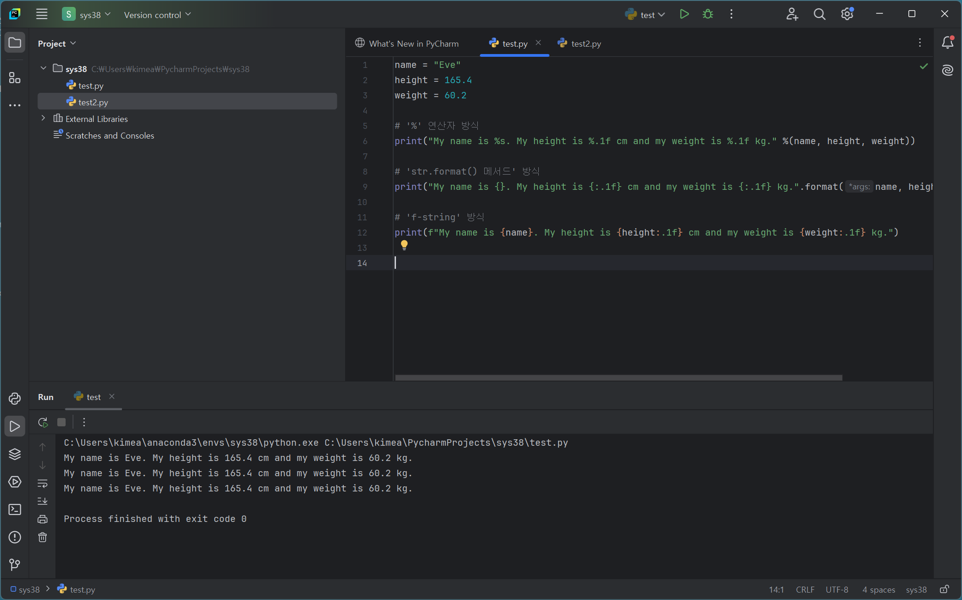Open the Problems tool window
This screenshot has width=962, height=600.
click(x=15, y=537)
